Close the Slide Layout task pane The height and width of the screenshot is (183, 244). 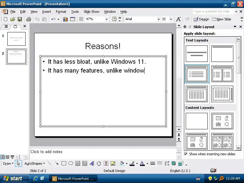pos(241,27)
